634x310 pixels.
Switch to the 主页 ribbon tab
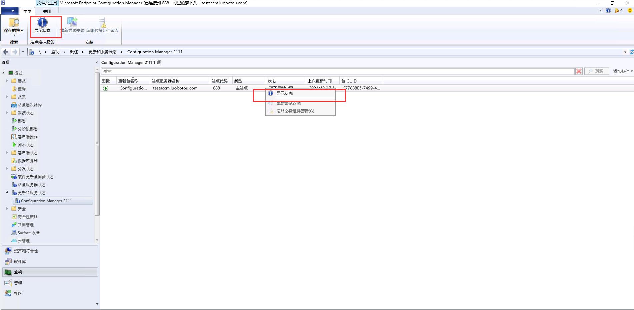click(27, 11)
